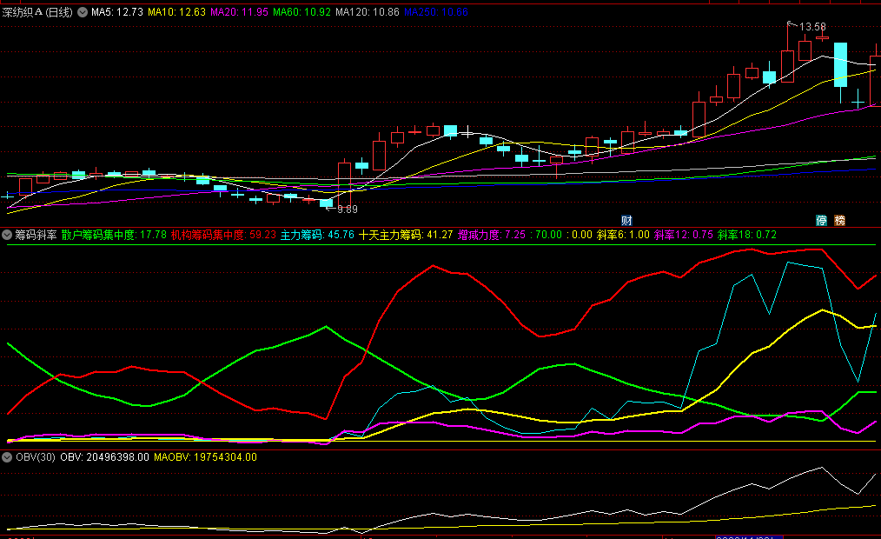Click the 深纺织A (日线) stock title
This screenshot has width=881, height=539.
38,12
